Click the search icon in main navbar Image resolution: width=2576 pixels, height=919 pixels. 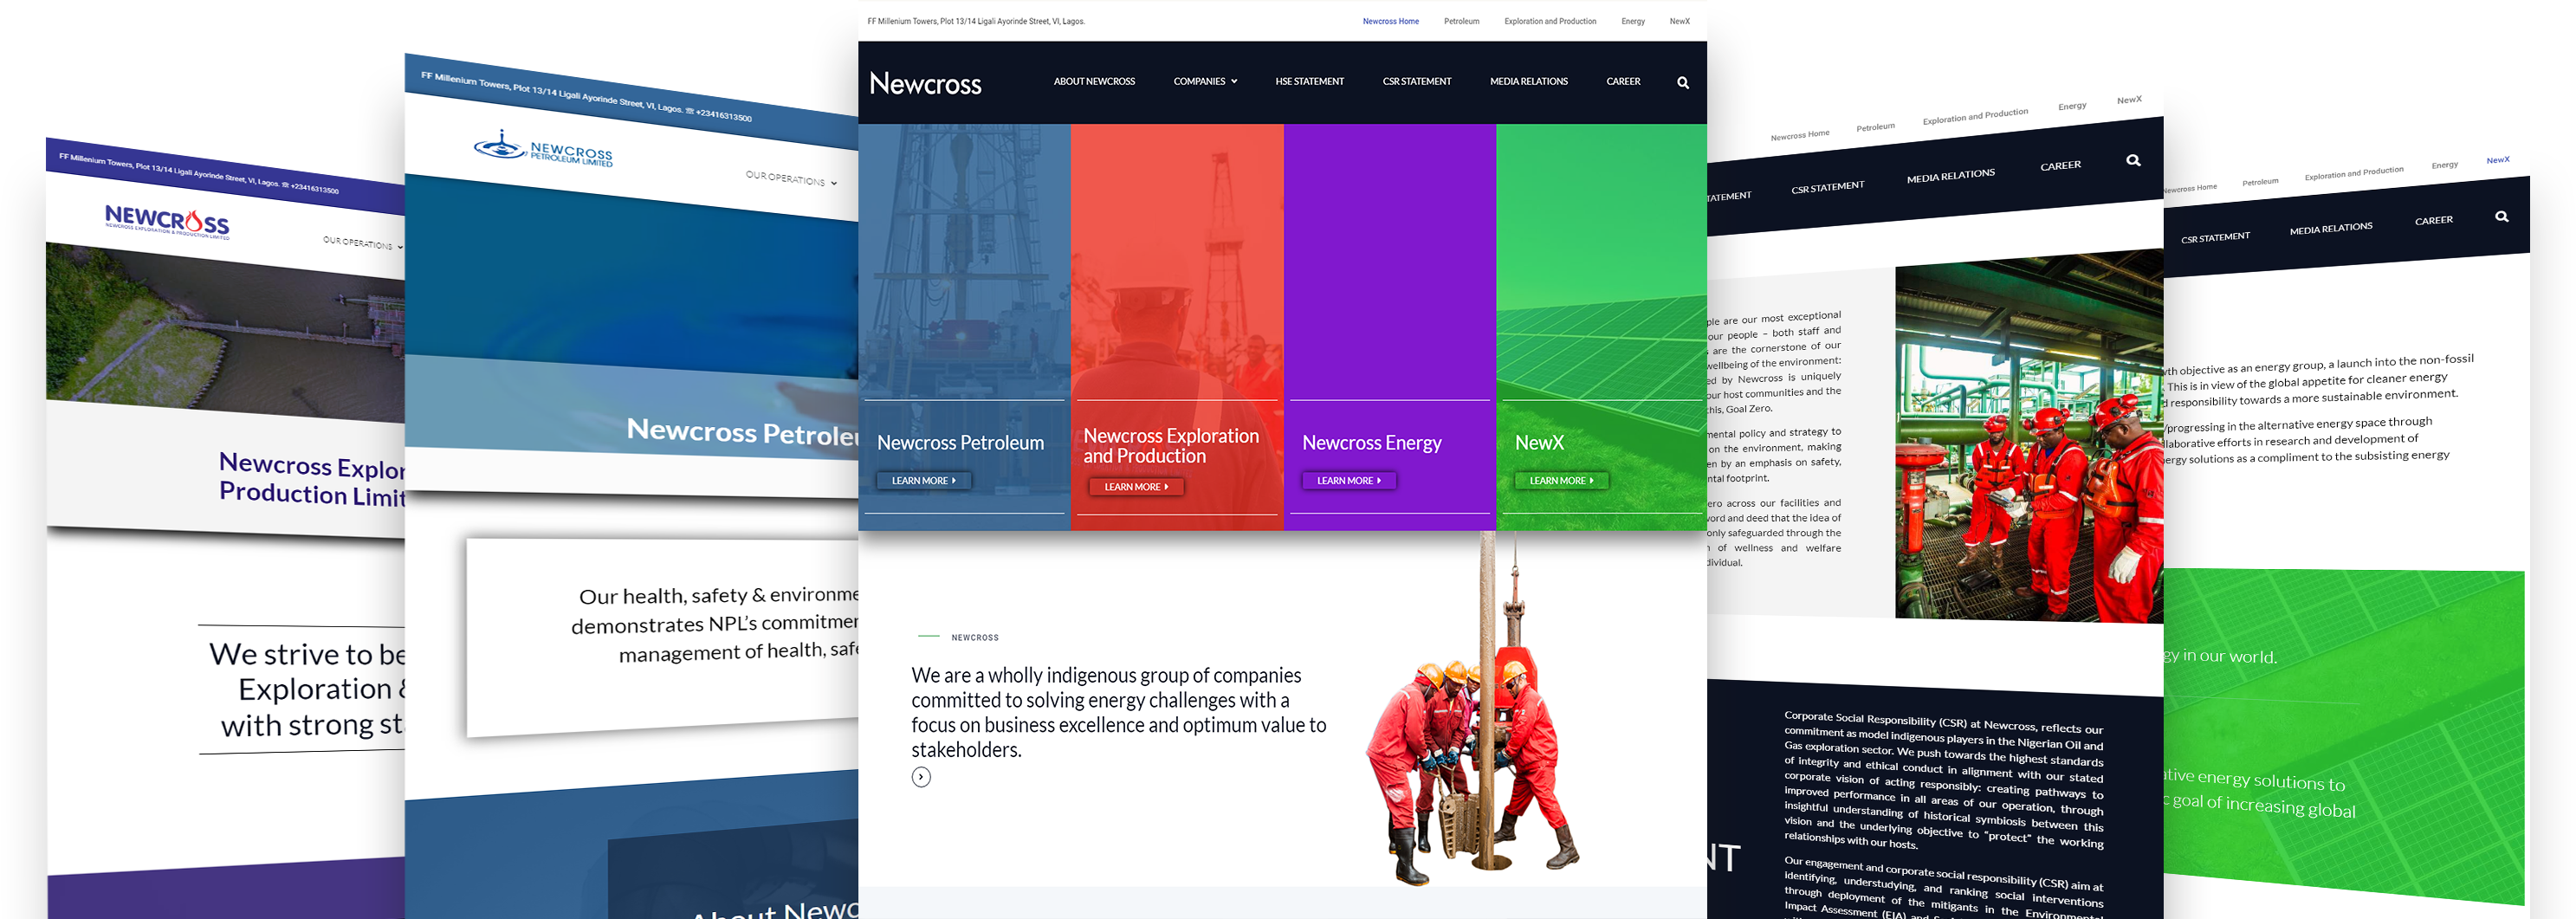tap(1683, 83)
